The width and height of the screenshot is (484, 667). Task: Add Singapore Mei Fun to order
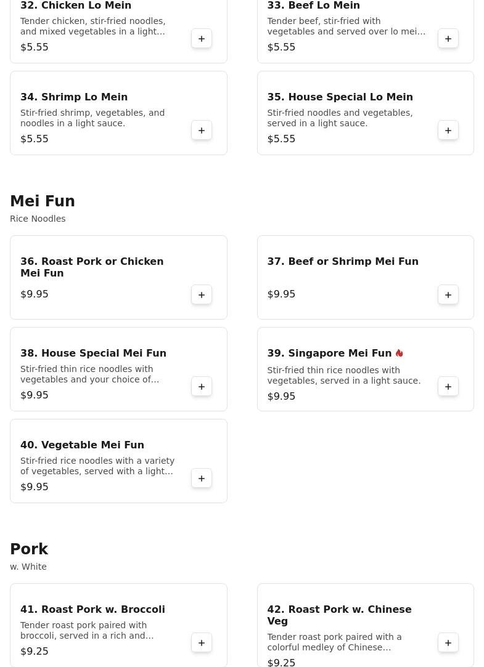pos(448,387)
